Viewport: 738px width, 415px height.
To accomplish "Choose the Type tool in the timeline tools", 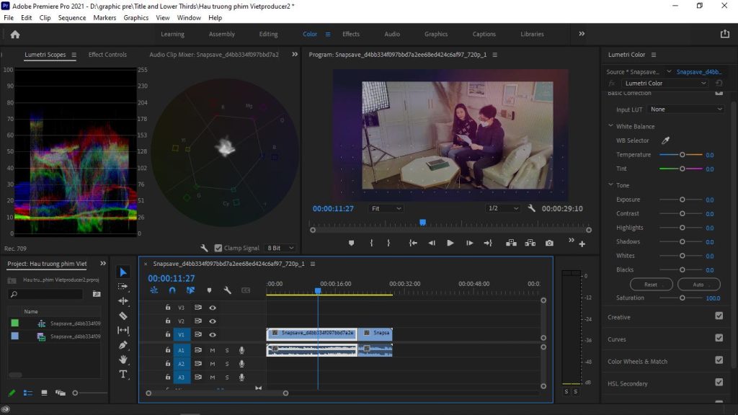I will 123,374.
